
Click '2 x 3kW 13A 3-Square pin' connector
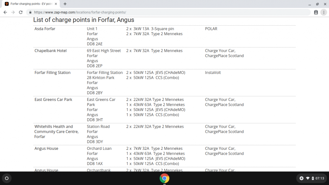(150, 29)
